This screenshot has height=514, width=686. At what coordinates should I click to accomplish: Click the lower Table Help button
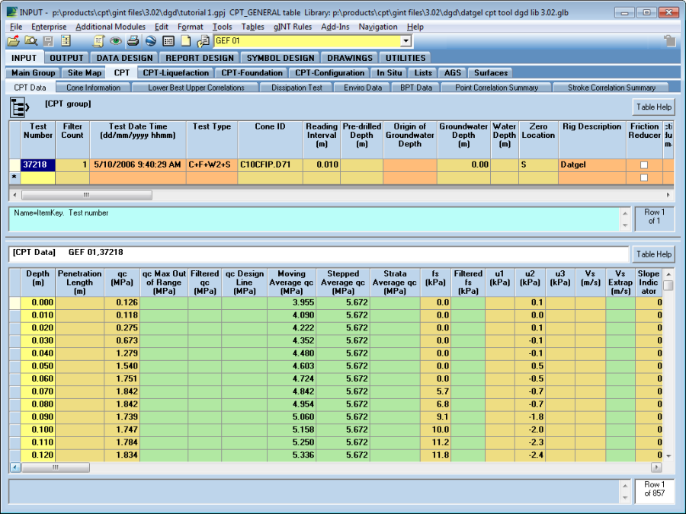[653, 254]
